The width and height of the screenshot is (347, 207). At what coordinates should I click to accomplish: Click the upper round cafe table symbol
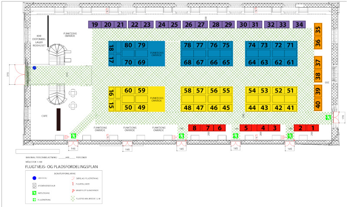[x=73, y=93]
